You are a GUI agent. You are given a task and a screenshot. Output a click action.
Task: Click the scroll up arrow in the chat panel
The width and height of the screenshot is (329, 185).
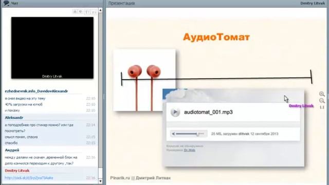tap(100, 10)
